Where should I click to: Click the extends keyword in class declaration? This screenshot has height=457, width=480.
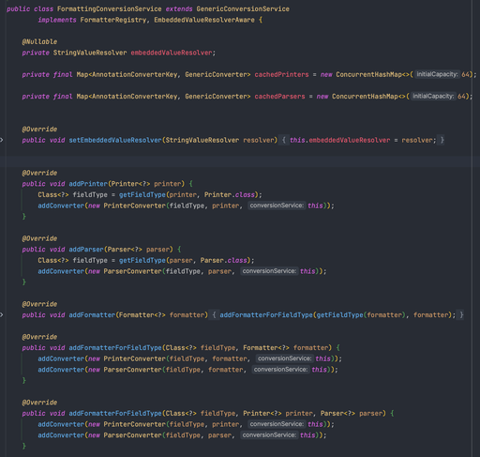click(x=179, y=8)
